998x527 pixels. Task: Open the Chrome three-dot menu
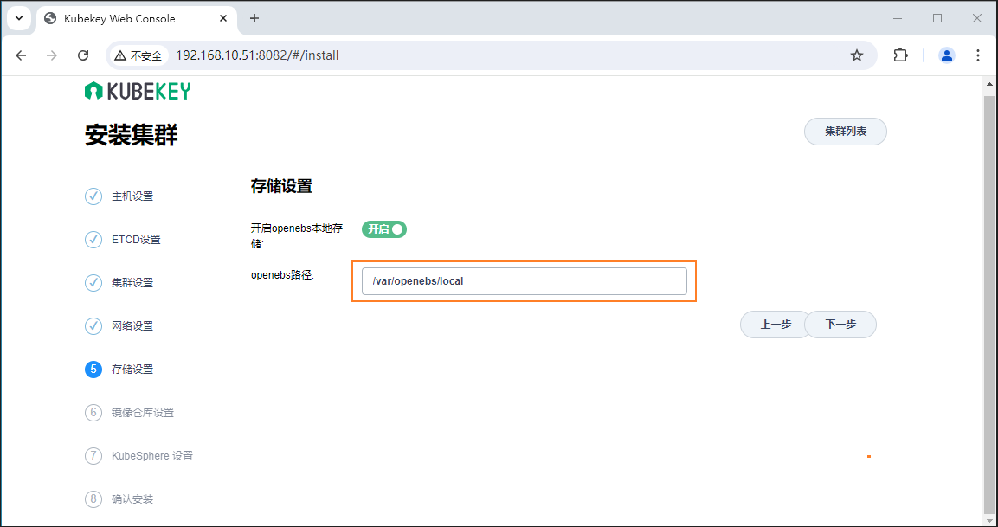pos(978,55)
